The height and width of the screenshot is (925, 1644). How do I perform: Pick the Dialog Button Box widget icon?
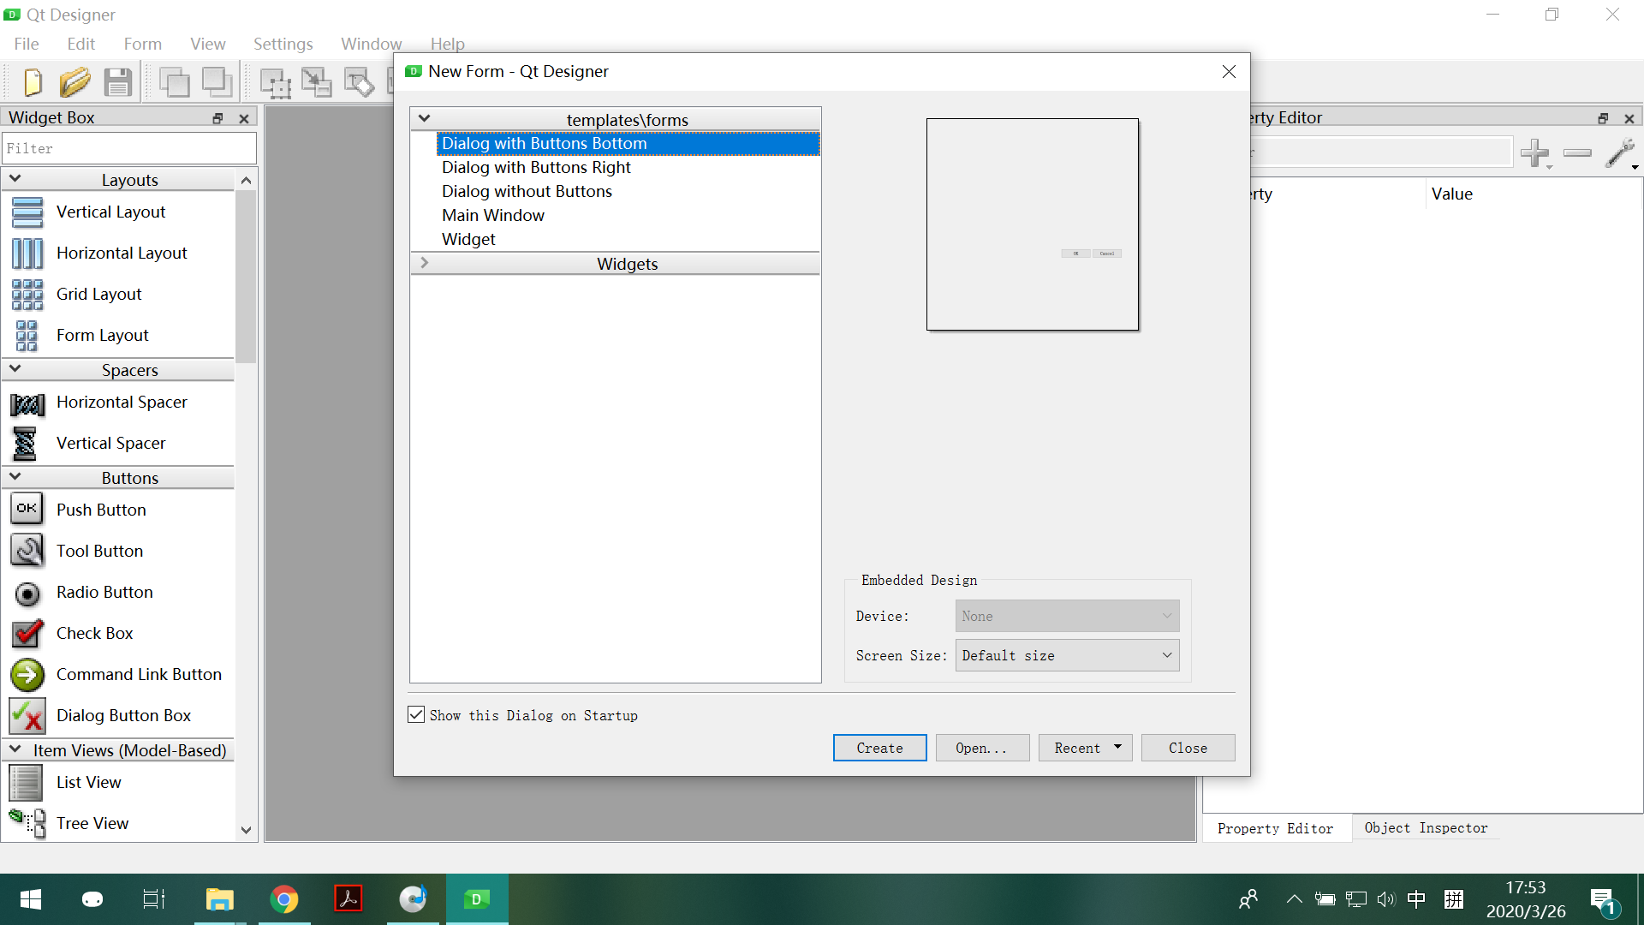(x=27, y=716)
